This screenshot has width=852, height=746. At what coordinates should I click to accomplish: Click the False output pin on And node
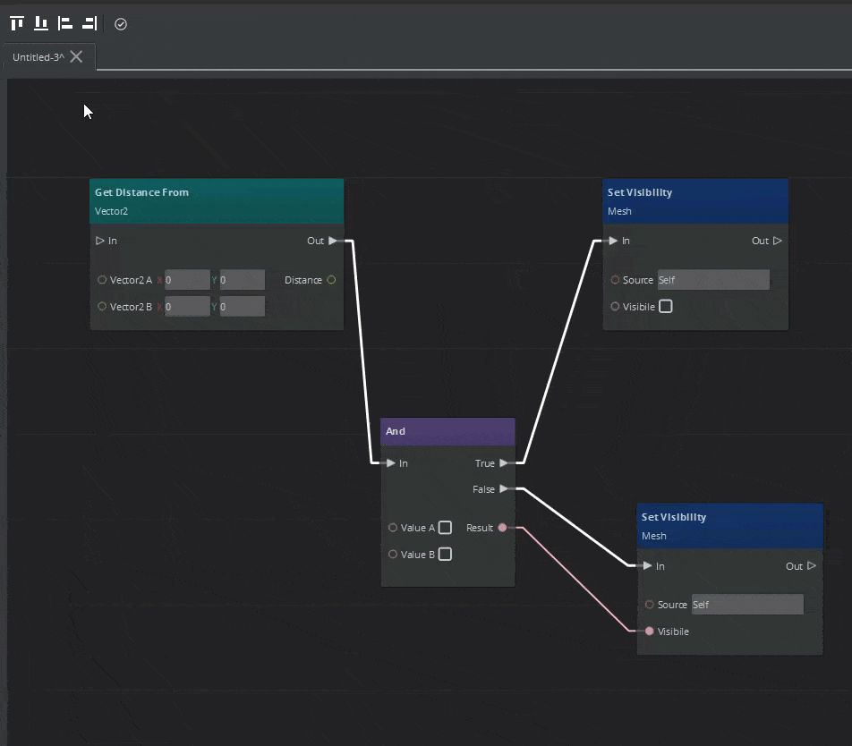tap(504, 489)
